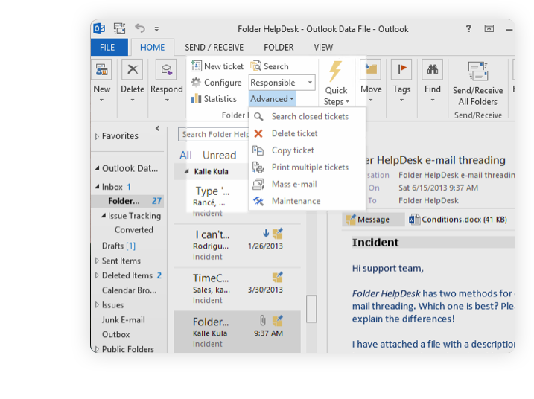Click the Outlook application icon in title bar
534x399 pixels.
pos(100,28)
